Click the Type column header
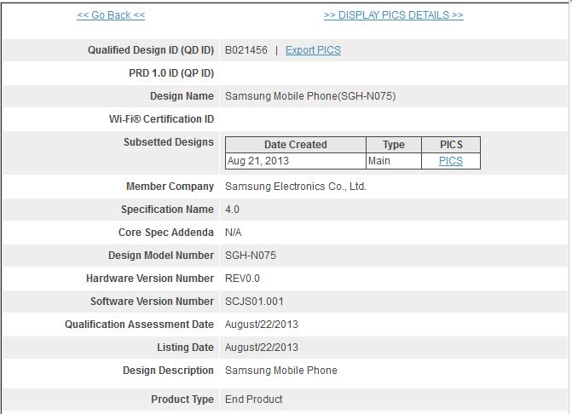The image size is (572, 414). 393,145
